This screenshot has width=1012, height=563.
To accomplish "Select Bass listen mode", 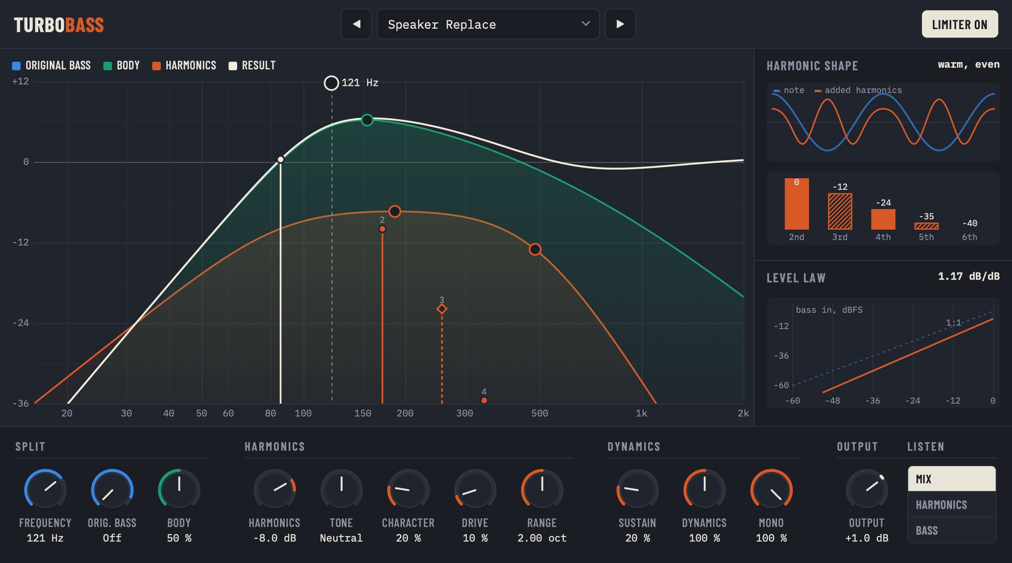I will click(952, 530).
